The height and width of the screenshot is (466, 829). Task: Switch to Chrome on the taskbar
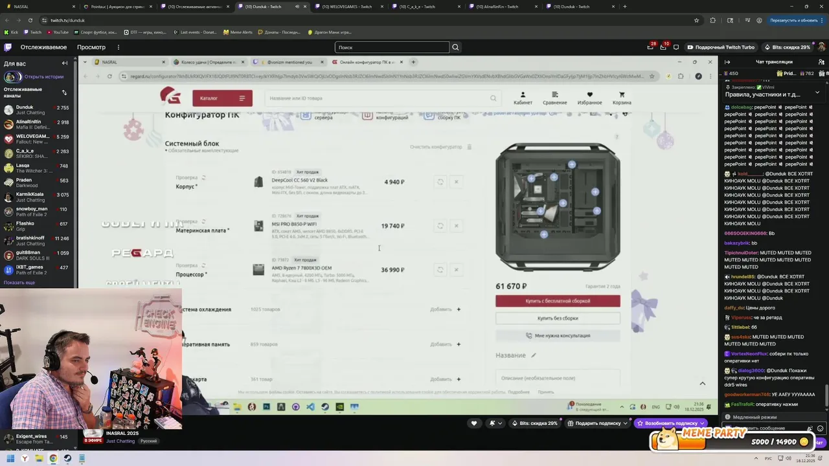pos(53,458)
